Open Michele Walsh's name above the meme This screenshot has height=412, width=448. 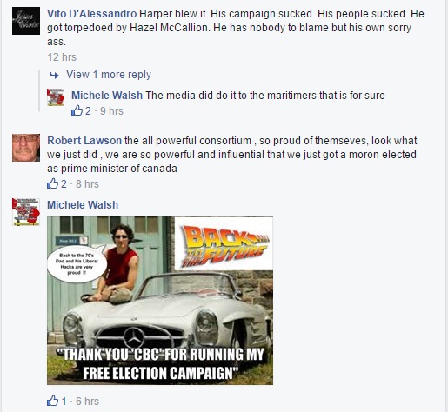point(83,205)
